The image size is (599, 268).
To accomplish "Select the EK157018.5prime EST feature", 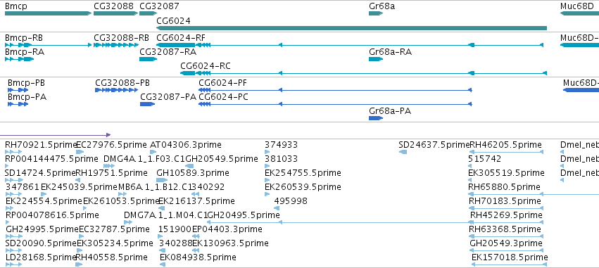I will point(510,264).
